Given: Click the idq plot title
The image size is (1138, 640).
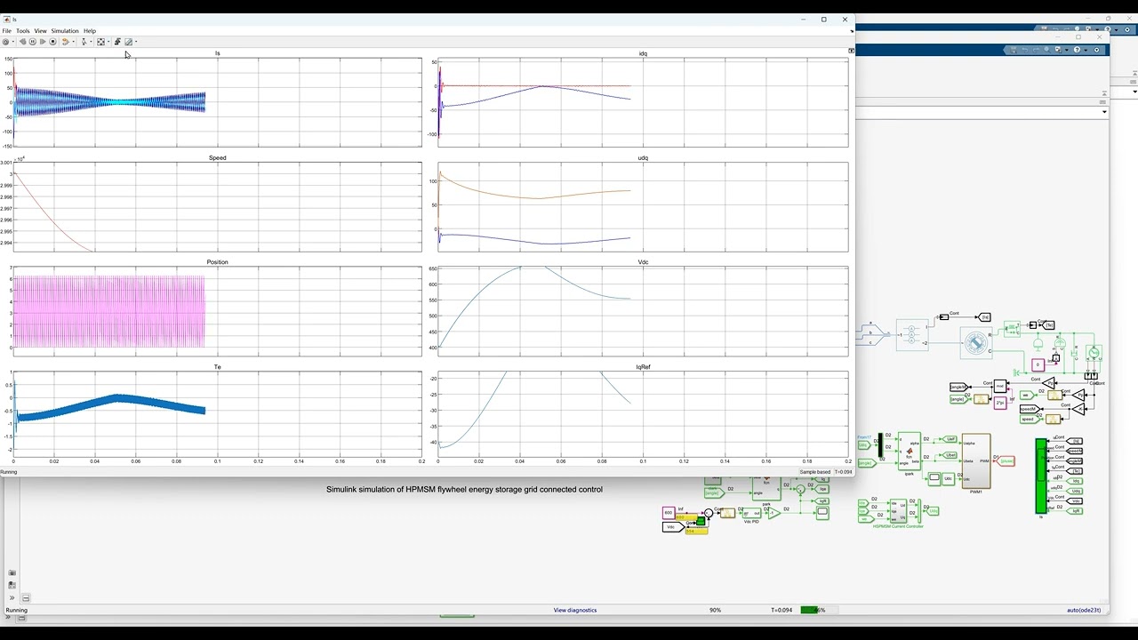Looking at the screenshot, I should (643, 53).
